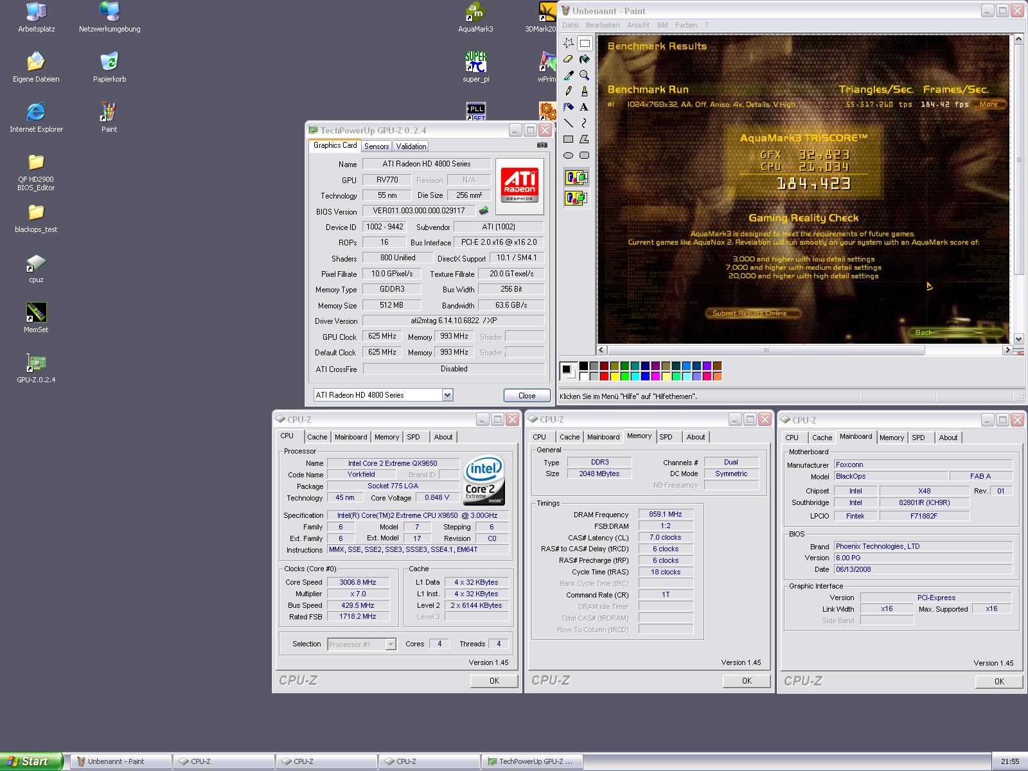Choose the Fill With Color bucket tool

(x=585, y=59)
